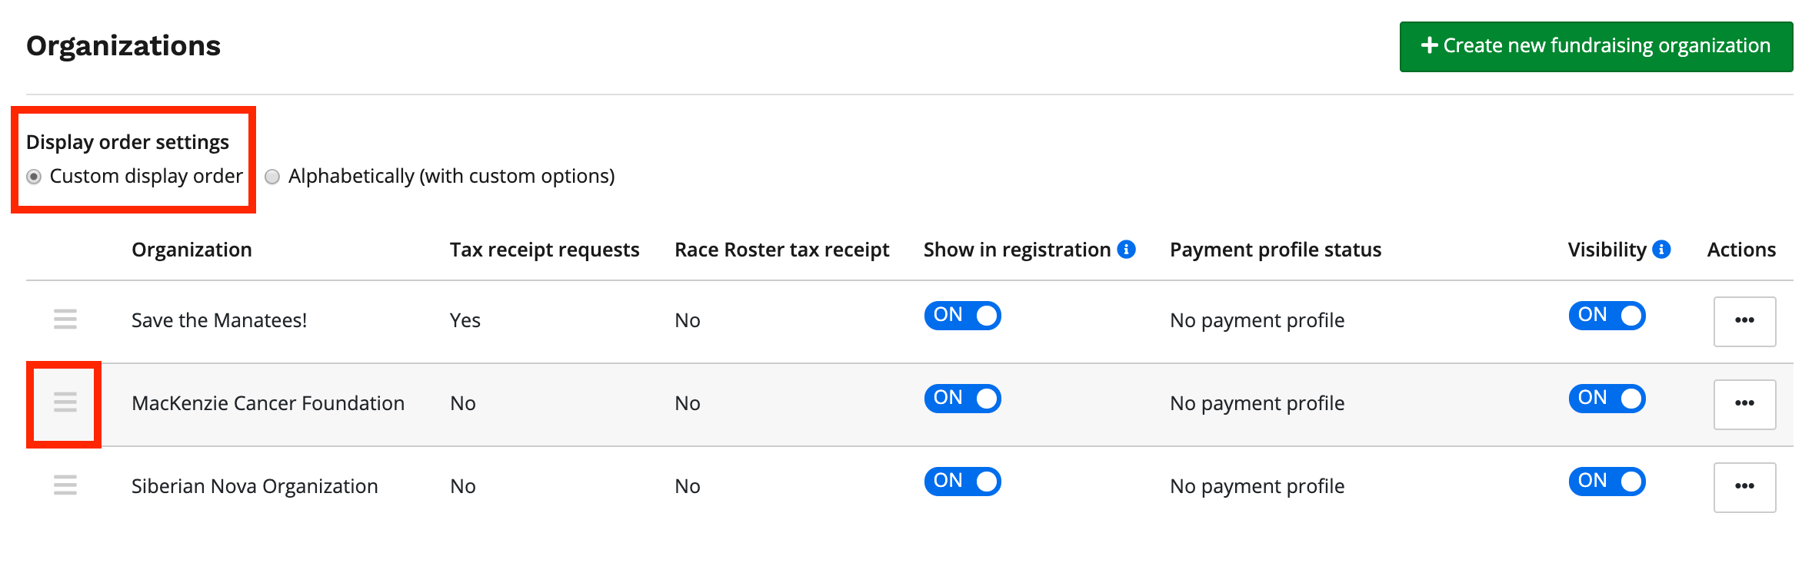1812x576 pixels.
Task: Turn off Visibility for Siberian Nova Organization
Action: click(x=1607, y=482)
